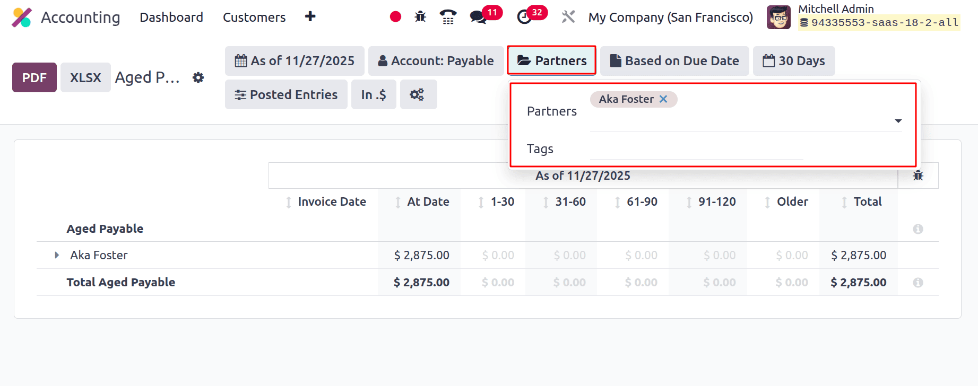This screenshot has height=386, width=978.
Task: Click Aka Foster Total column $ 2,875.00
Action: point(859,255)
